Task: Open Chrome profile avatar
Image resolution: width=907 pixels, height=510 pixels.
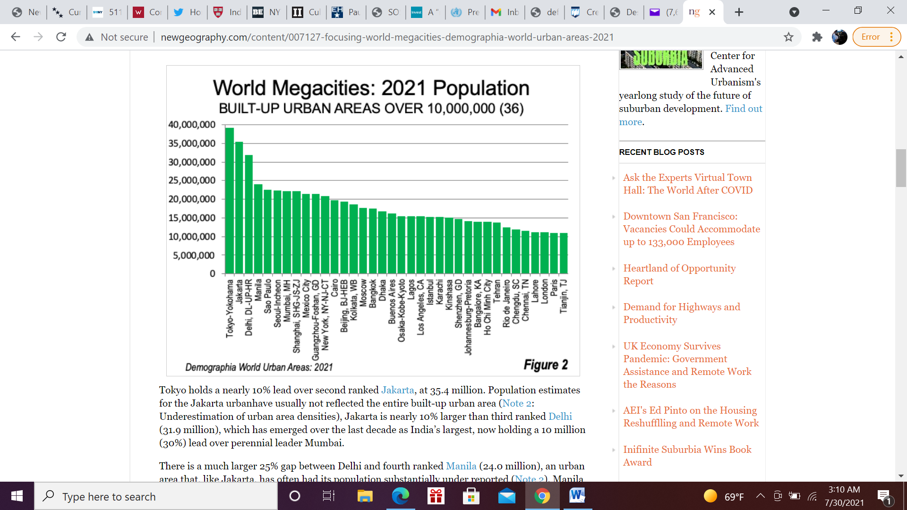Action: 839,37
